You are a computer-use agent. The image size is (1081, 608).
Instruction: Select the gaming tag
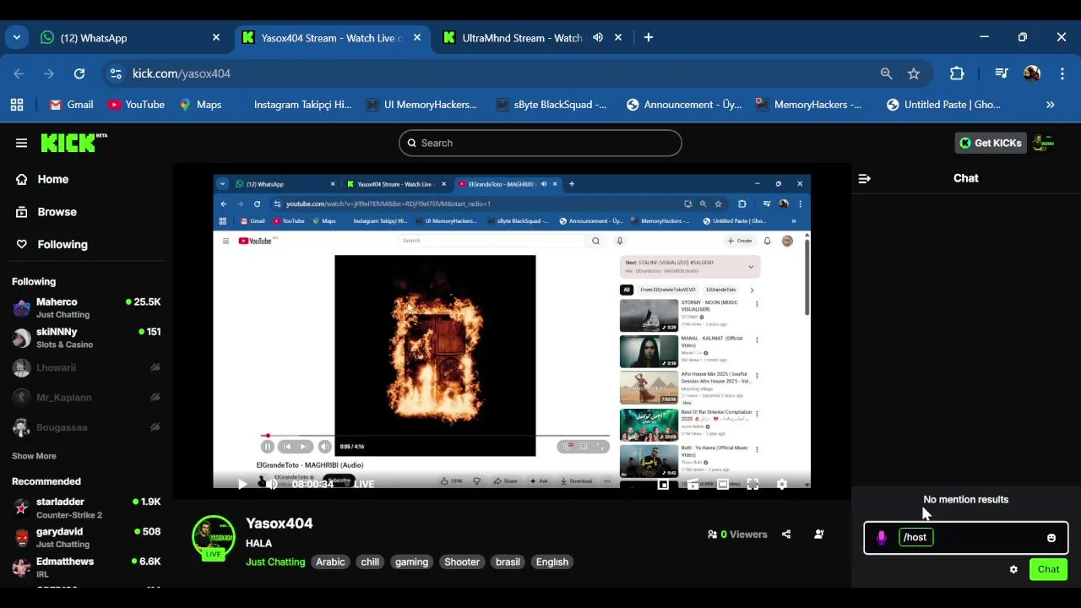pyautogui.click(x=411, y=562)
